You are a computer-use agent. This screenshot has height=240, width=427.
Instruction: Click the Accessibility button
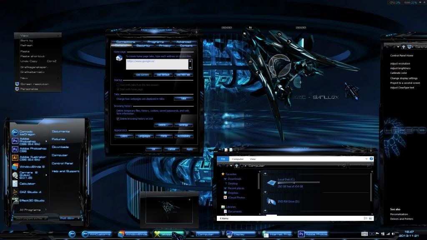pos(184,136)
